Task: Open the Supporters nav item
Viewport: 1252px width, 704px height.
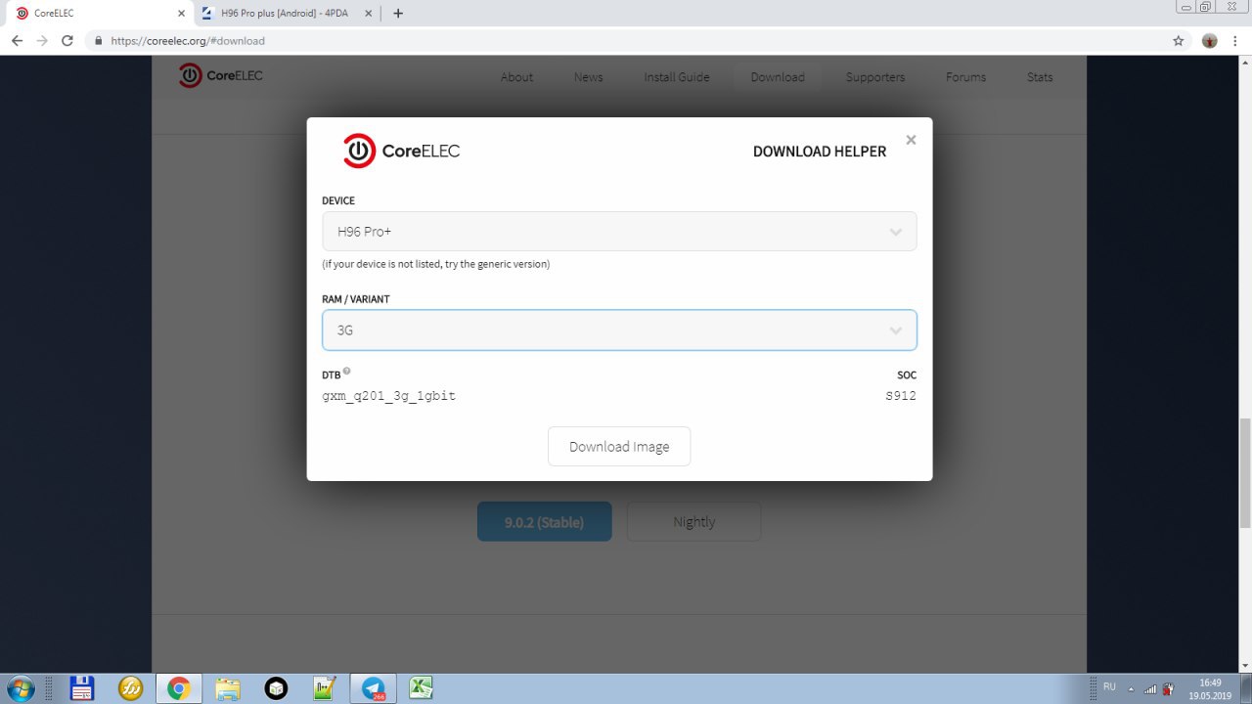Action: [x=875, y=77]
